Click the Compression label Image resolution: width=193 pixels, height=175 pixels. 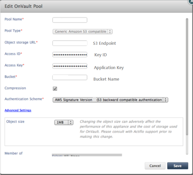pyautogui.click(x=15, y=88)
